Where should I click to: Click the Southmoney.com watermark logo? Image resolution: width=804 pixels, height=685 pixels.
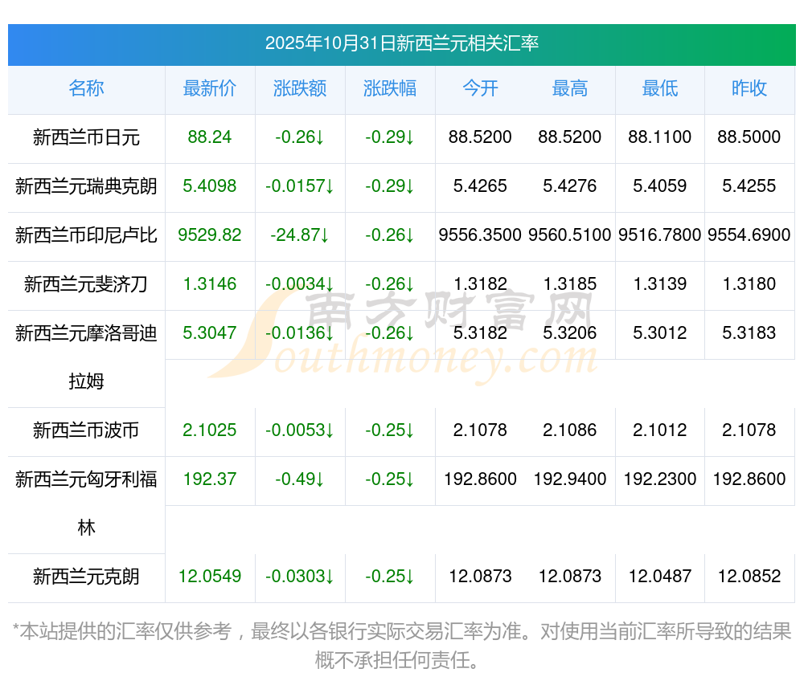(x=402, y=337)
